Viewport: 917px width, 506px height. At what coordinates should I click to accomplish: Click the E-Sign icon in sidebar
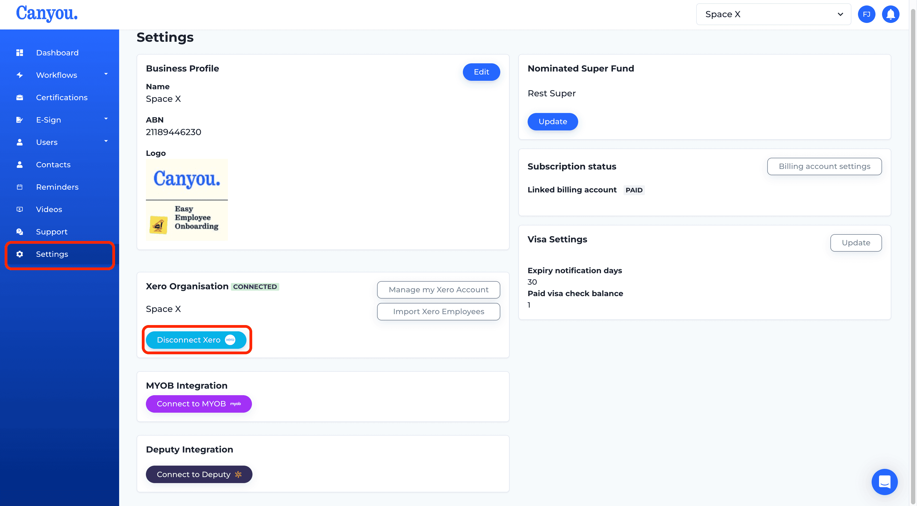(x=20, y=120)
